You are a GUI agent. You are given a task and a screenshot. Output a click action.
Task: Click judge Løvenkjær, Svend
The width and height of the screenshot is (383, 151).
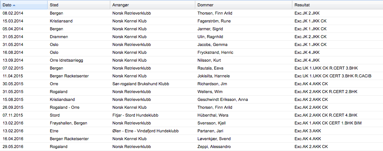click(x=214, y=139)
